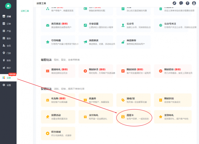Open 设置 gear in the sidebar

8,85
